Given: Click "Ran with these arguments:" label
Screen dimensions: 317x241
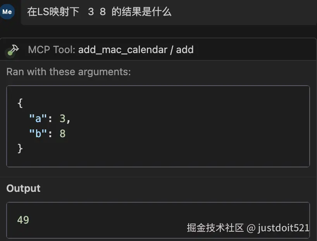Looking at the screenshot, I should [x=69, y=72].
